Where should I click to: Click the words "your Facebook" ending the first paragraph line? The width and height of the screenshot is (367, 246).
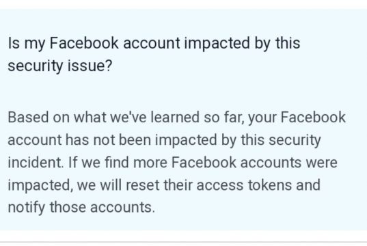click(x=297, y=118)
